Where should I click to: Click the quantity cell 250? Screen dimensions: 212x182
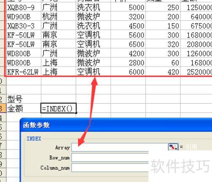163,7
